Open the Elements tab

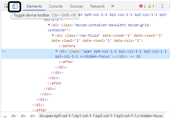coord(34,6)
